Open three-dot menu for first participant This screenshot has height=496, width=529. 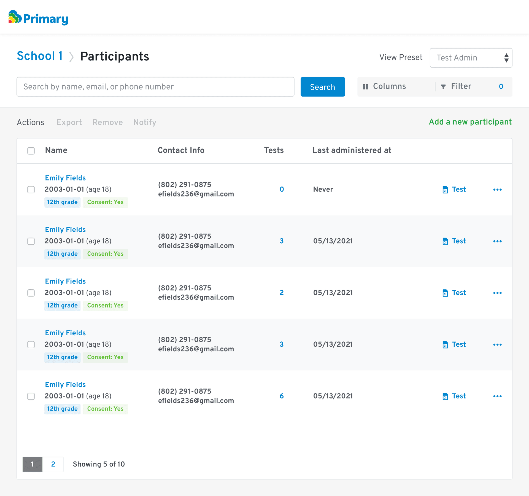(x=497, y=190)
